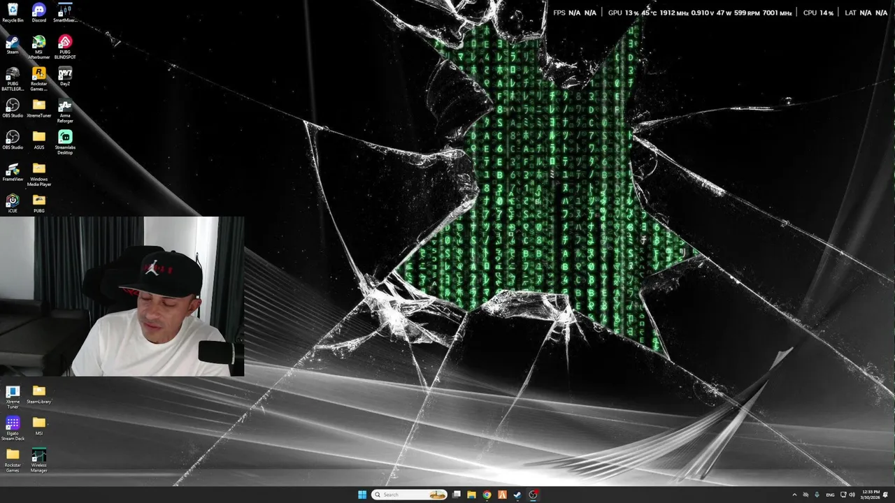The width and height of the screenshot is (895, 503).
Task: Click the 7001 MHz memory clock readout
Action: [777, 13]
